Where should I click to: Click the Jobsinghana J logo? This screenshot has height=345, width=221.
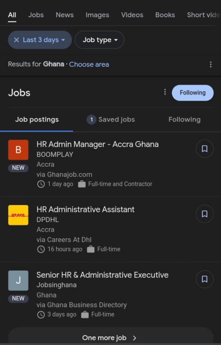tap(18, 280)
